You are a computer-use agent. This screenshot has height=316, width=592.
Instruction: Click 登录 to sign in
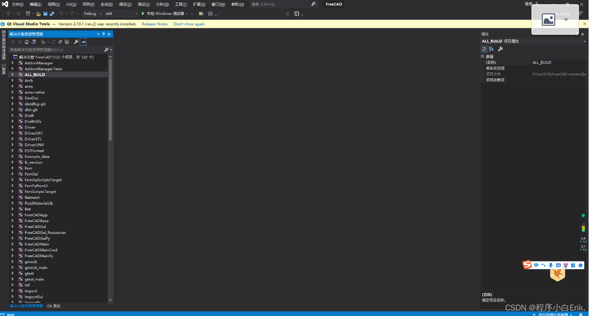(529, 4)
